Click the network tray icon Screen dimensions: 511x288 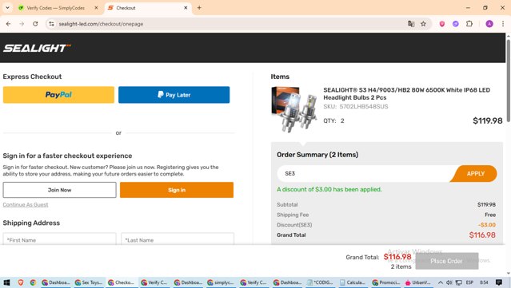pyautogui.click(x=458, y=282)
